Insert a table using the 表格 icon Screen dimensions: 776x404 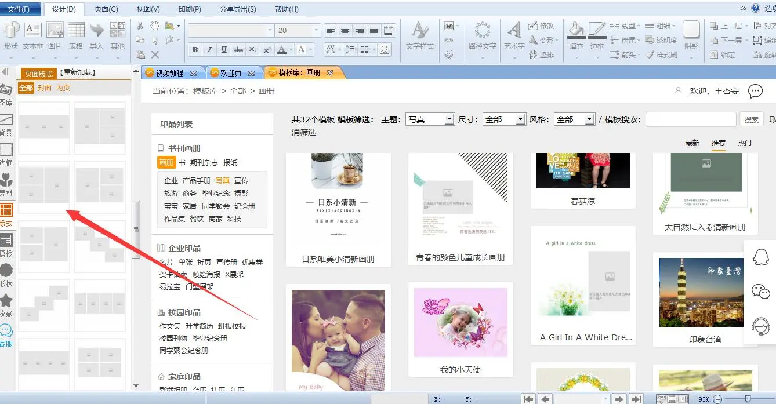(76, 31)
